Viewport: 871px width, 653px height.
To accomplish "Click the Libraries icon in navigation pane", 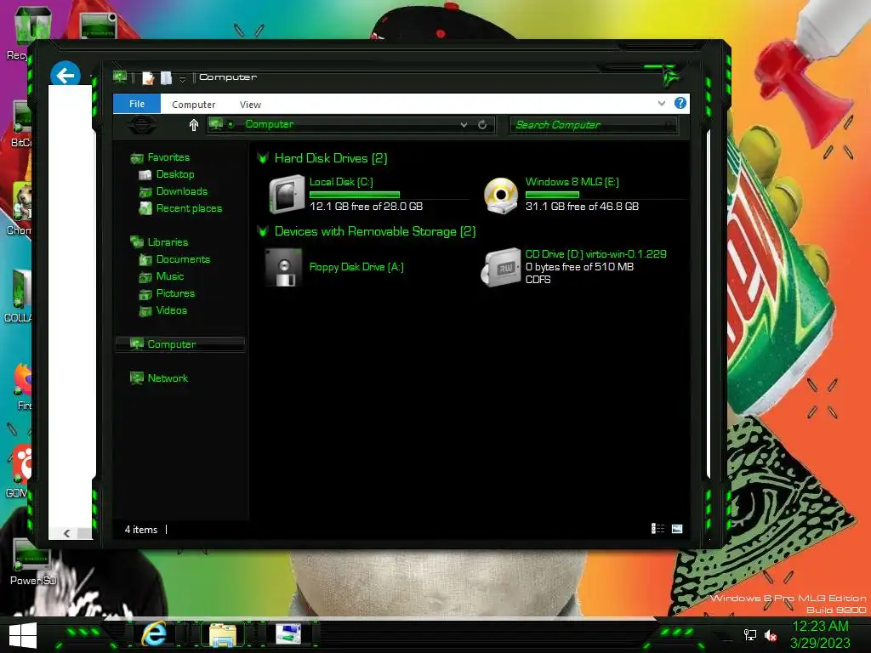I will coord(137,242).
